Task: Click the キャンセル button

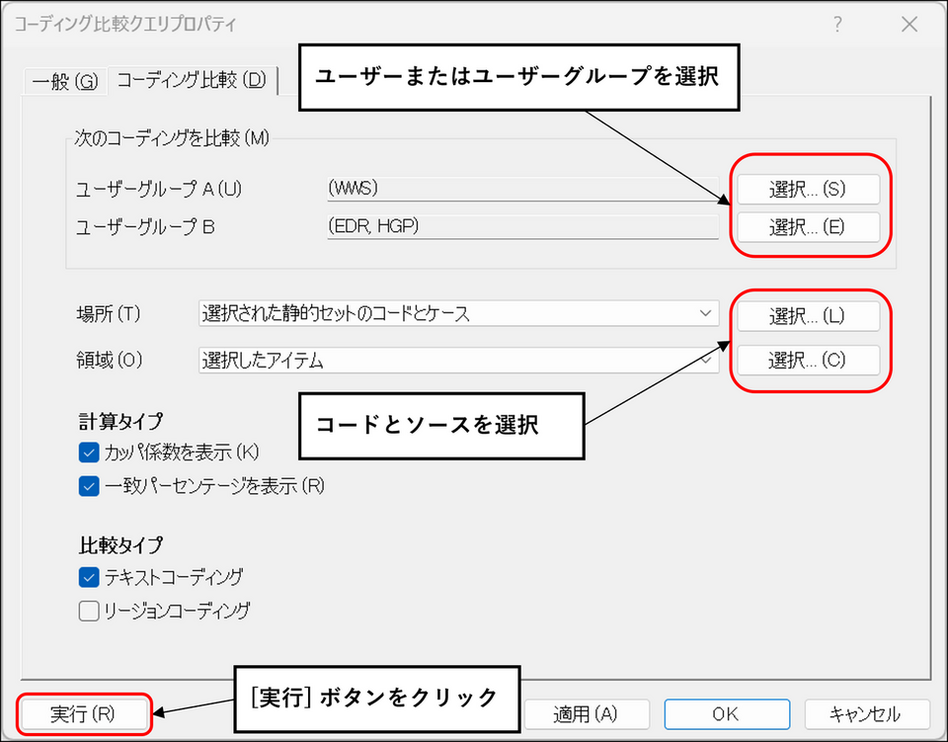Action: click(x=867, y=714)
